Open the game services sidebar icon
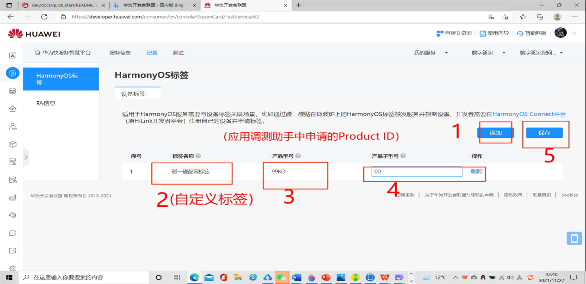The width and height of the screenshot is (586, 284). click(x=12, y=56)
